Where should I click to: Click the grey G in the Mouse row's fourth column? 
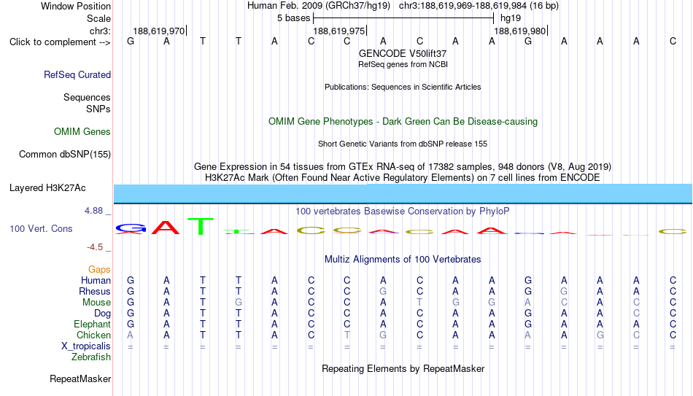pyautogui.click(x=239, y=303)
